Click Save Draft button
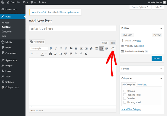The image size is (167, 116). tap(128, 35)
